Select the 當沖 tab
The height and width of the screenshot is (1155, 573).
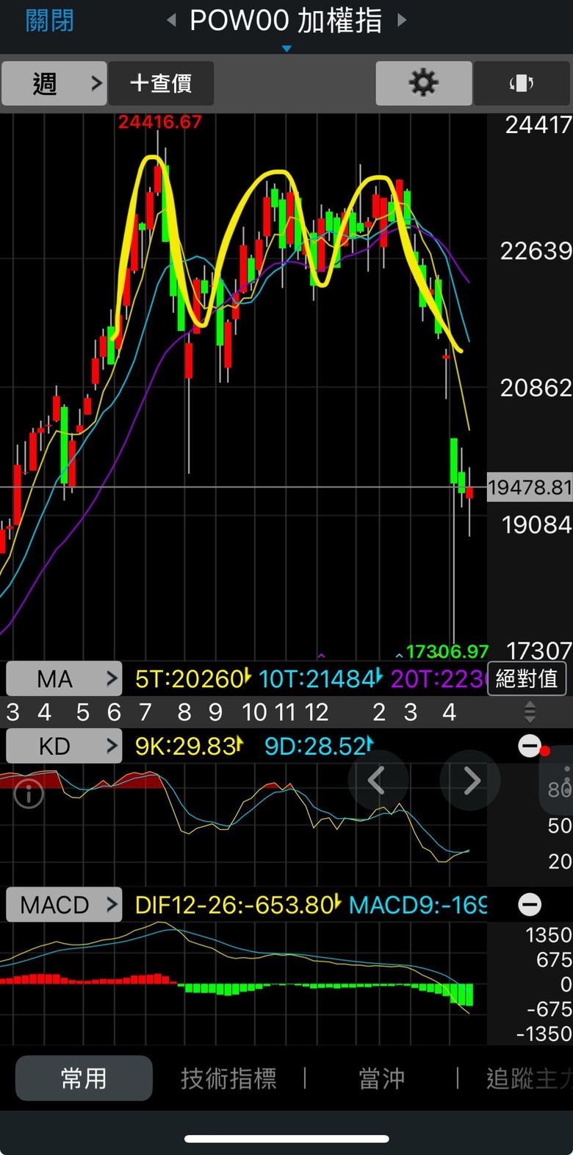(382, 1078)
